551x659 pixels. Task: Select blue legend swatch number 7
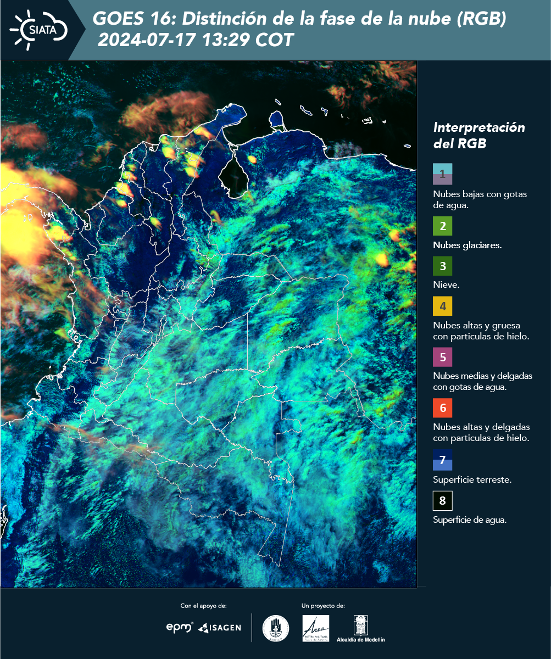(442, 460)
